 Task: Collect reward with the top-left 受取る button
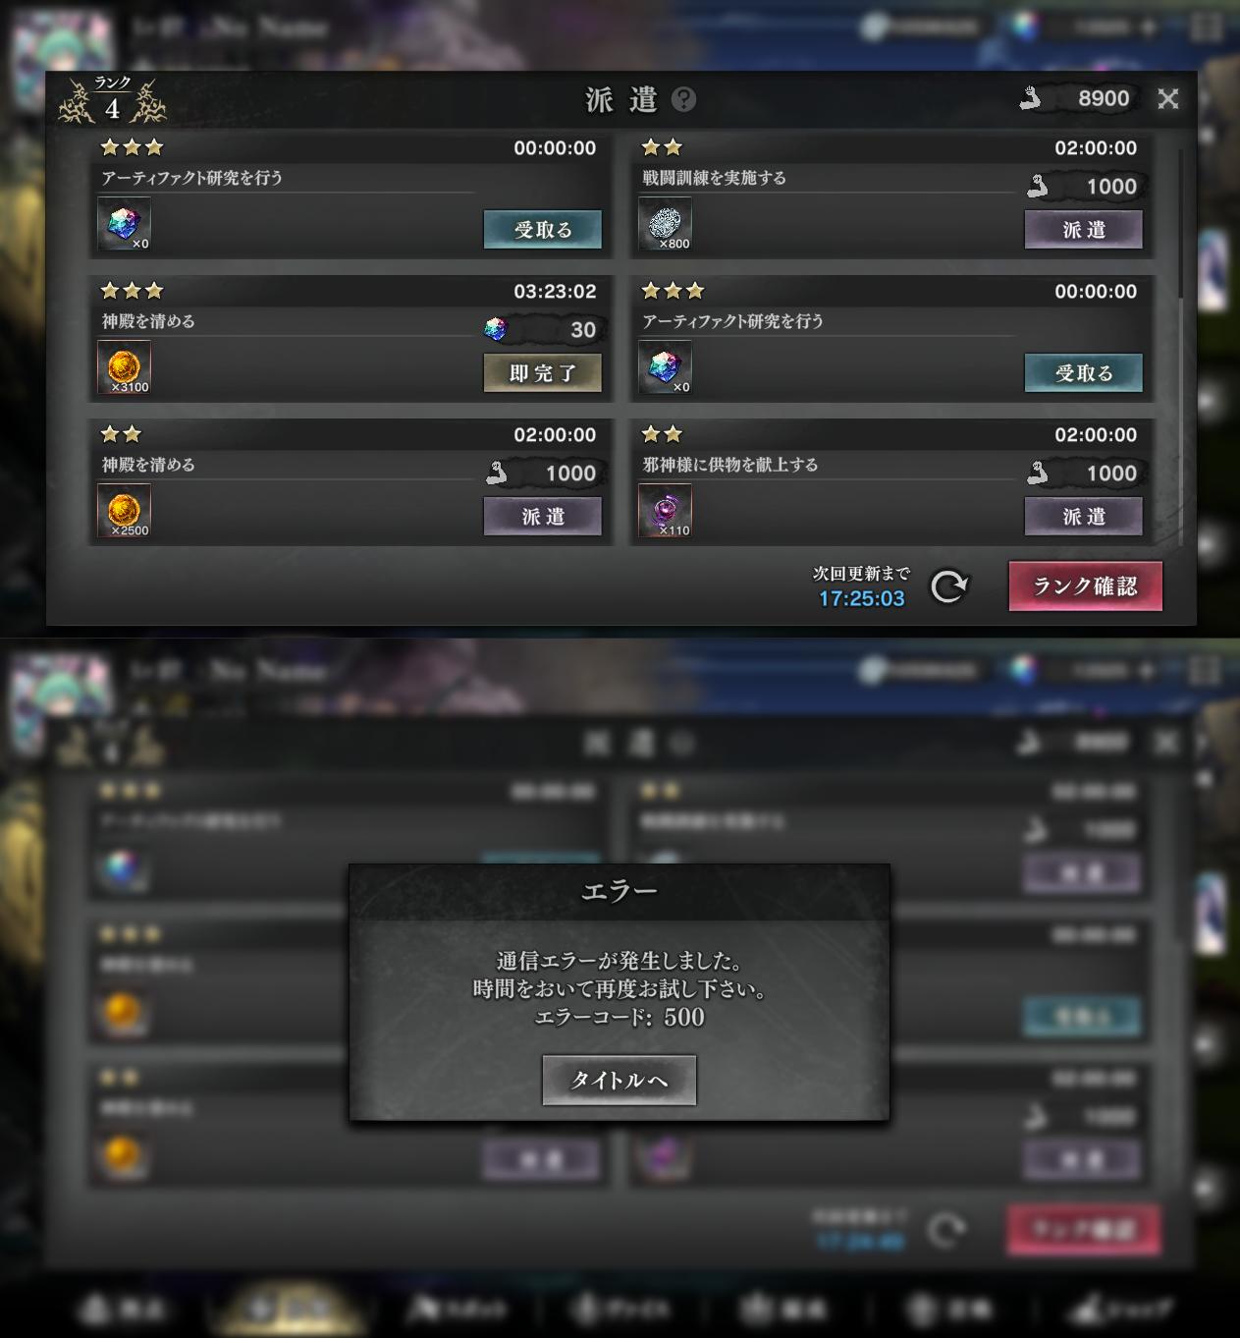(x=543, y=230)
